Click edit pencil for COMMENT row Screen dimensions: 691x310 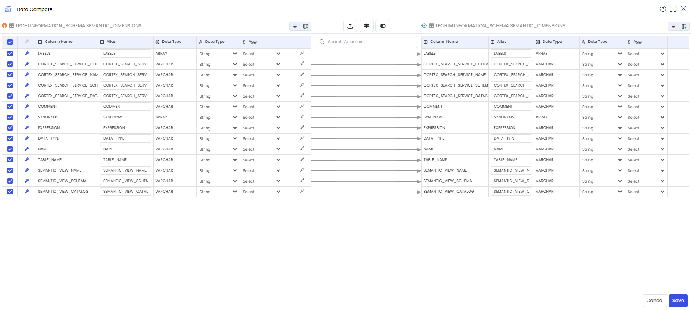(302, 106)
